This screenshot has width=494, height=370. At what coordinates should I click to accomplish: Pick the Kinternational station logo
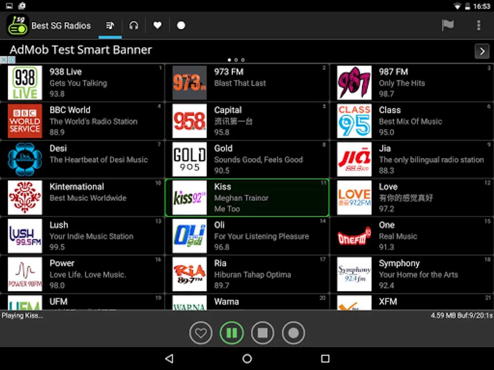click(25, 197)
